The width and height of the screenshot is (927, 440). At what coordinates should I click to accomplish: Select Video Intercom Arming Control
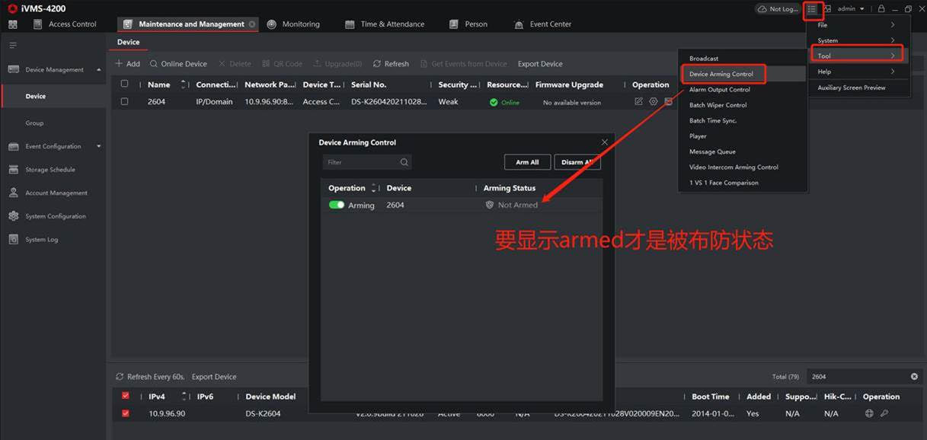(x=734, y=167)
